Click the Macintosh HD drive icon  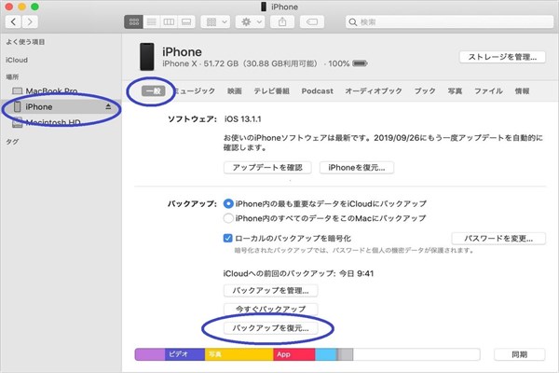coord(17,123)
